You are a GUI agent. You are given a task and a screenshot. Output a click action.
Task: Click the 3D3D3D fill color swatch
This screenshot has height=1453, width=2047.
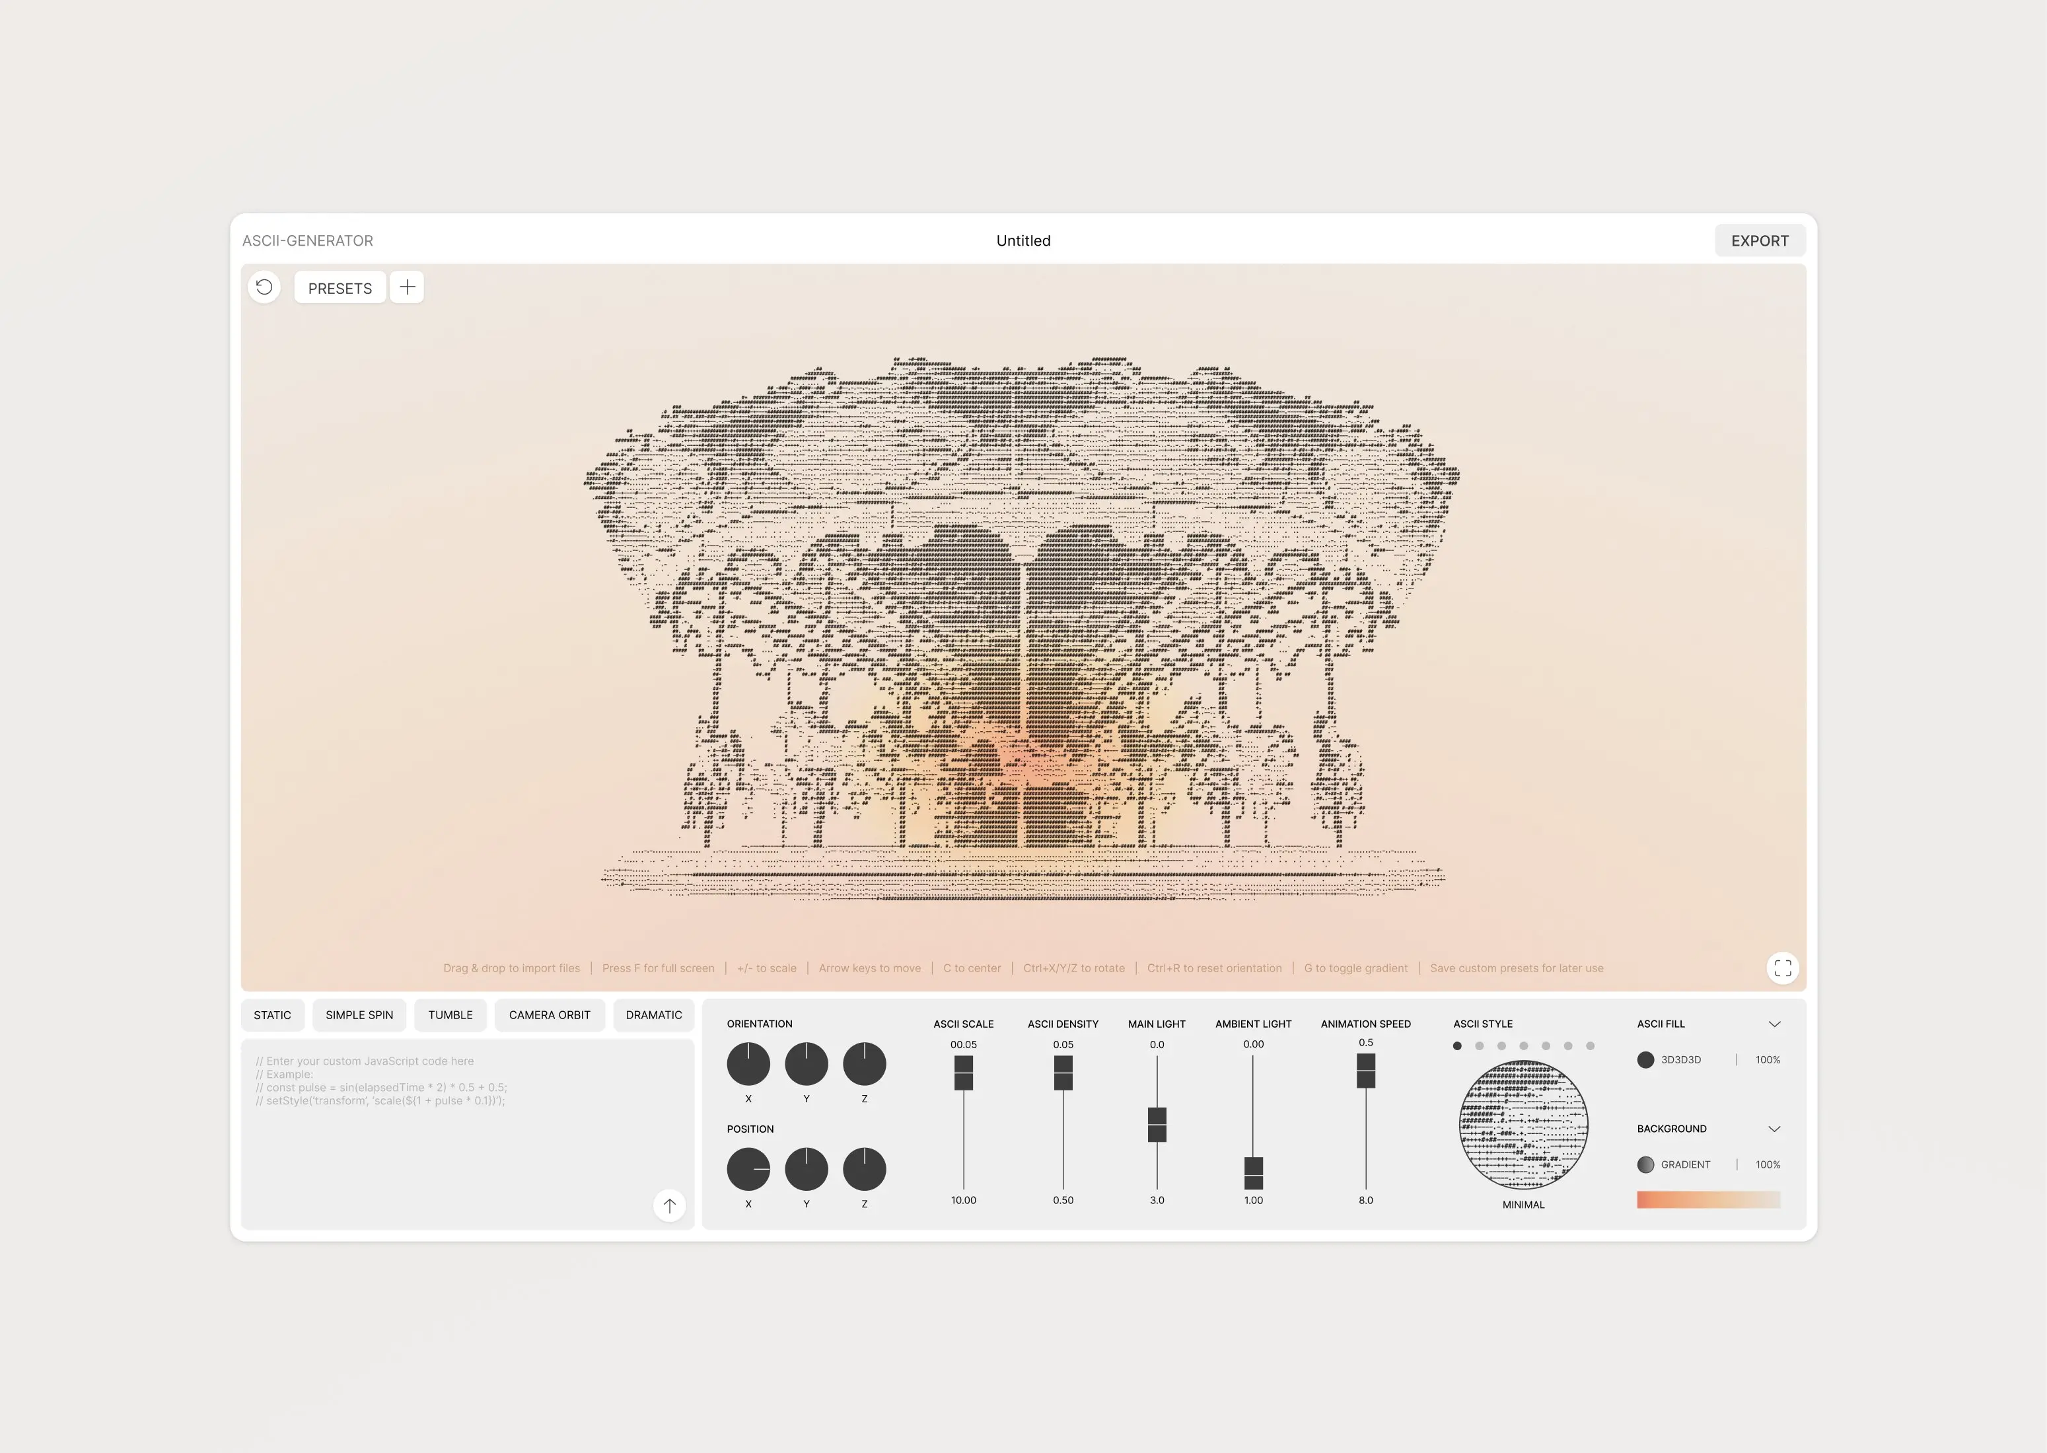click(1645, 1060)
